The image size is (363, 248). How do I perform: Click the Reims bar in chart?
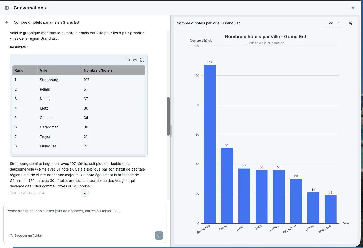coord(227,186)
